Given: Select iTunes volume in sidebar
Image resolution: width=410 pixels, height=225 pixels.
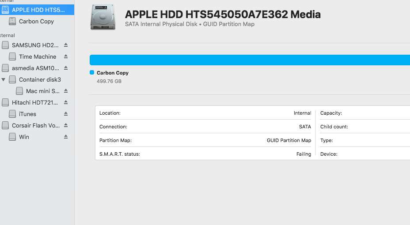Looking at the screenshot, I should pyautogui.click(x=27, y=114).
